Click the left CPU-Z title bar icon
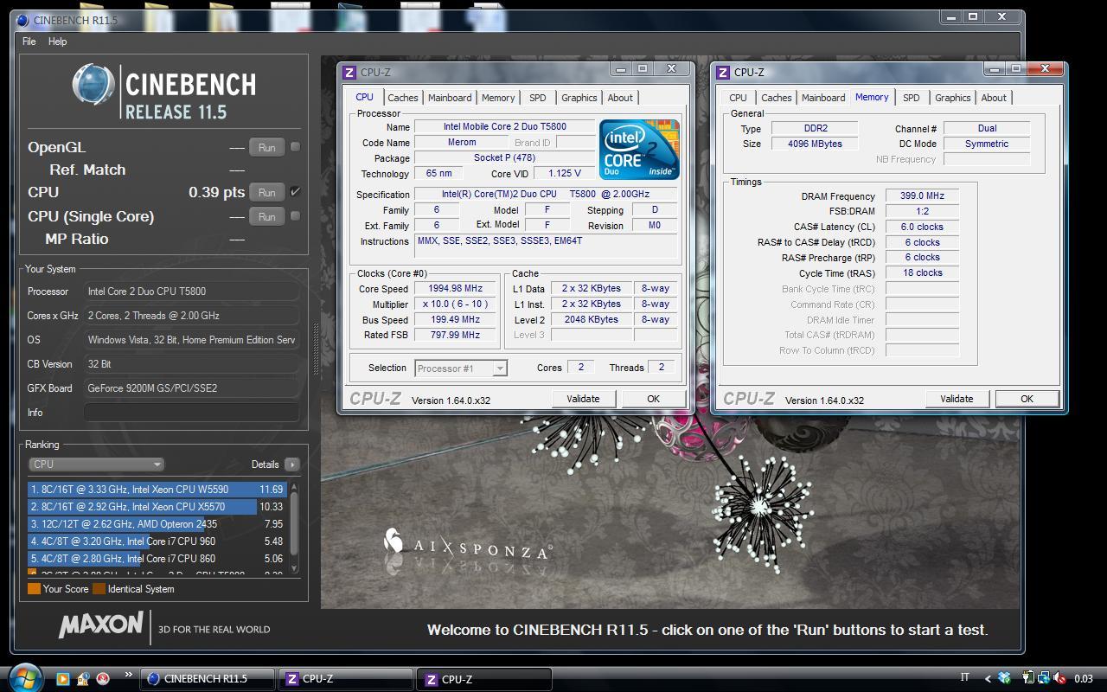1107x692 pixels. pyautogui.click(x=349, y=73)
